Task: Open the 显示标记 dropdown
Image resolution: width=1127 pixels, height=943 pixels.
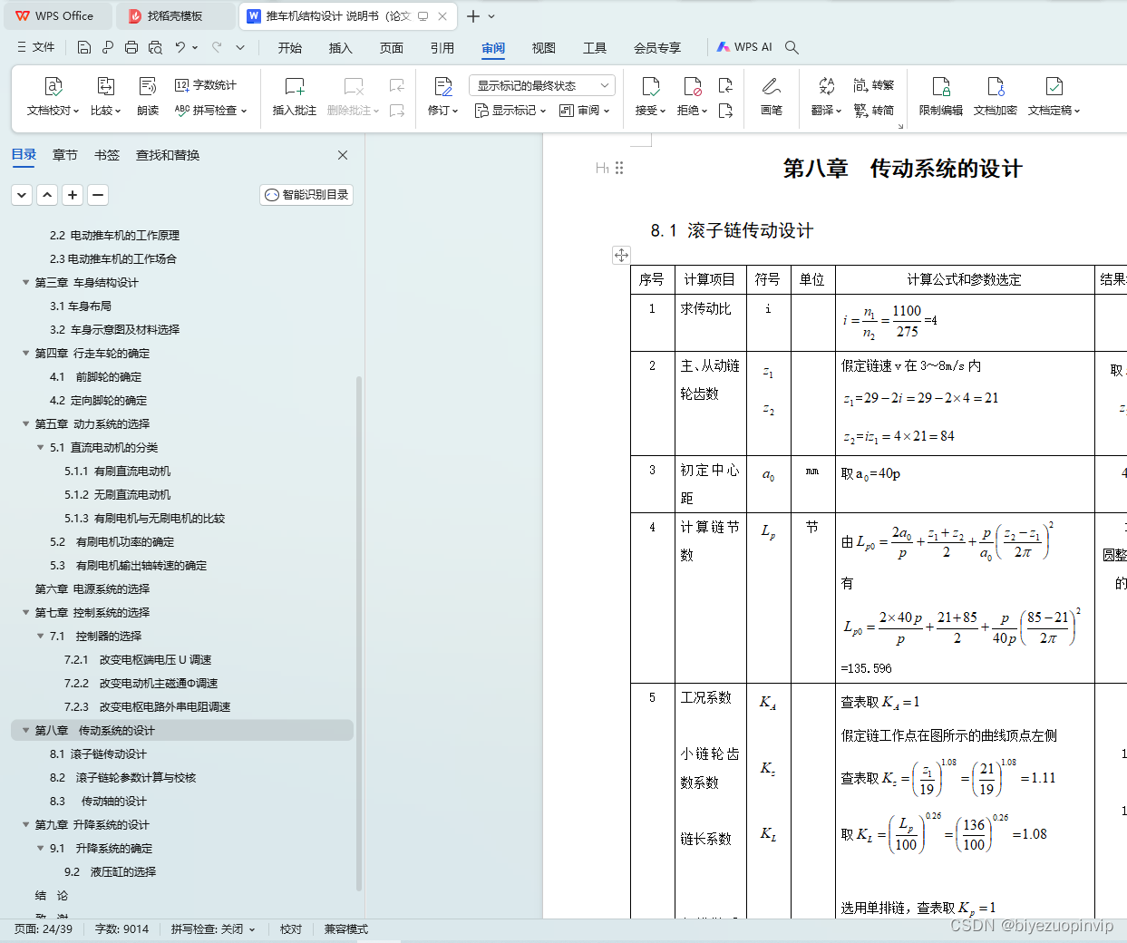Action: click(x=510, y=111)
